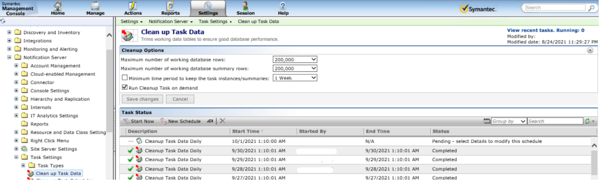Click the Task Status search field

tap(554, 121)
